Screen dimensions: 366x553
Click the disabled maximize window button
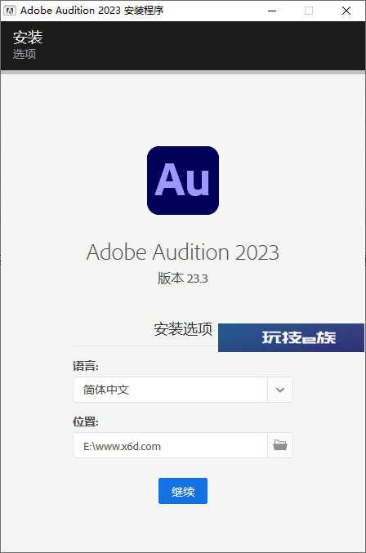[x=309, y=11]
